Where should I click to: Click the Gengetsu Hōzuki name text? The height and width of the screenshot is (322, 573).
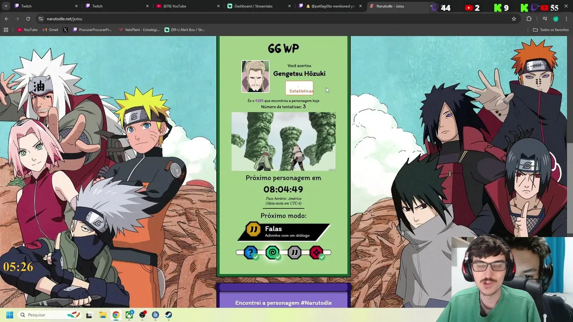299,74
